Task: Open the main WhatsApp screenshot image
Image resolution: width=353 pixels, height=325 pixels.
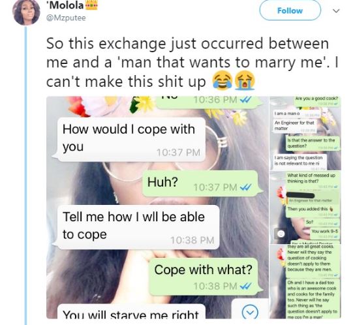Action: pyautogui.click(x=157, y=208)
